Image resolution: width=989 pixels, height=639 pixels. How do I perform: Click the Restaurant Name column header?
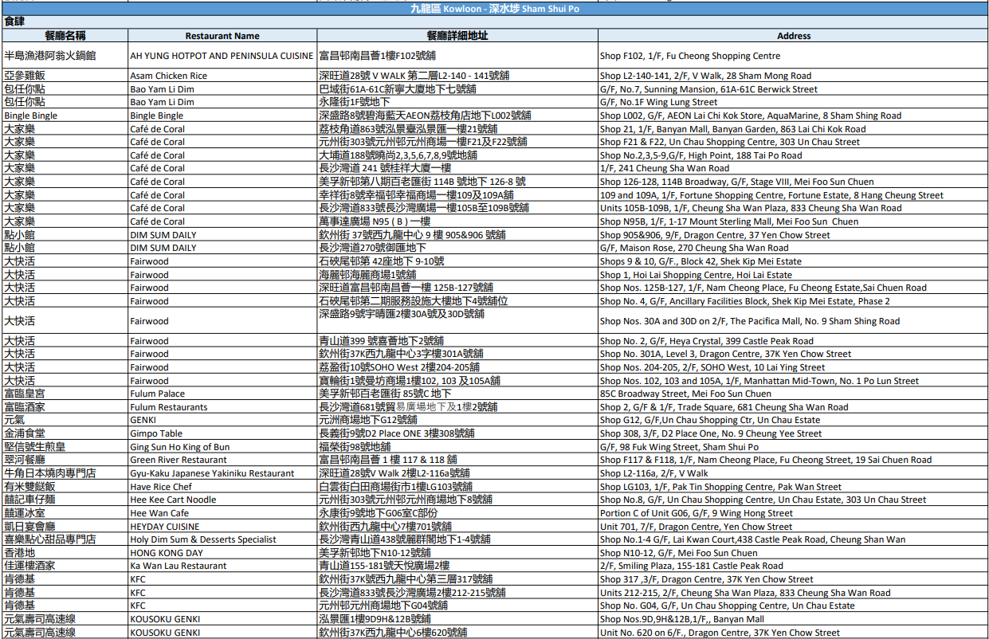point(222,36)
